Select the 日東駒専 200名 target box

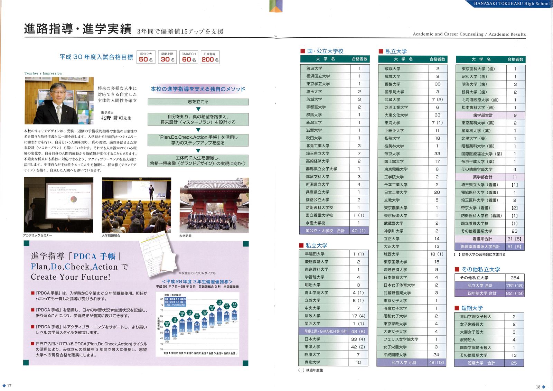[210, 57]
